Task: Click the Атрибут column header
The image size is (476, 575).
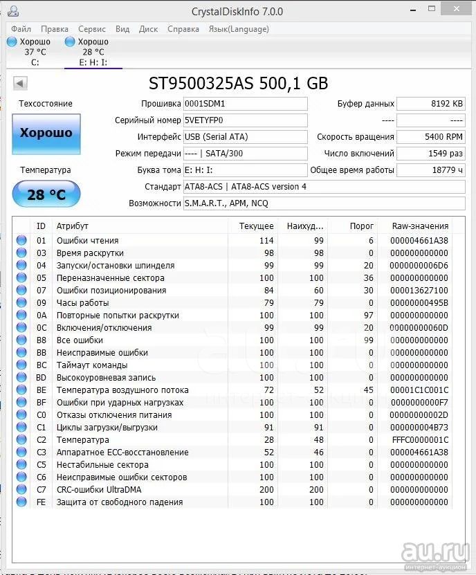Action: click(x=140, y=226)
